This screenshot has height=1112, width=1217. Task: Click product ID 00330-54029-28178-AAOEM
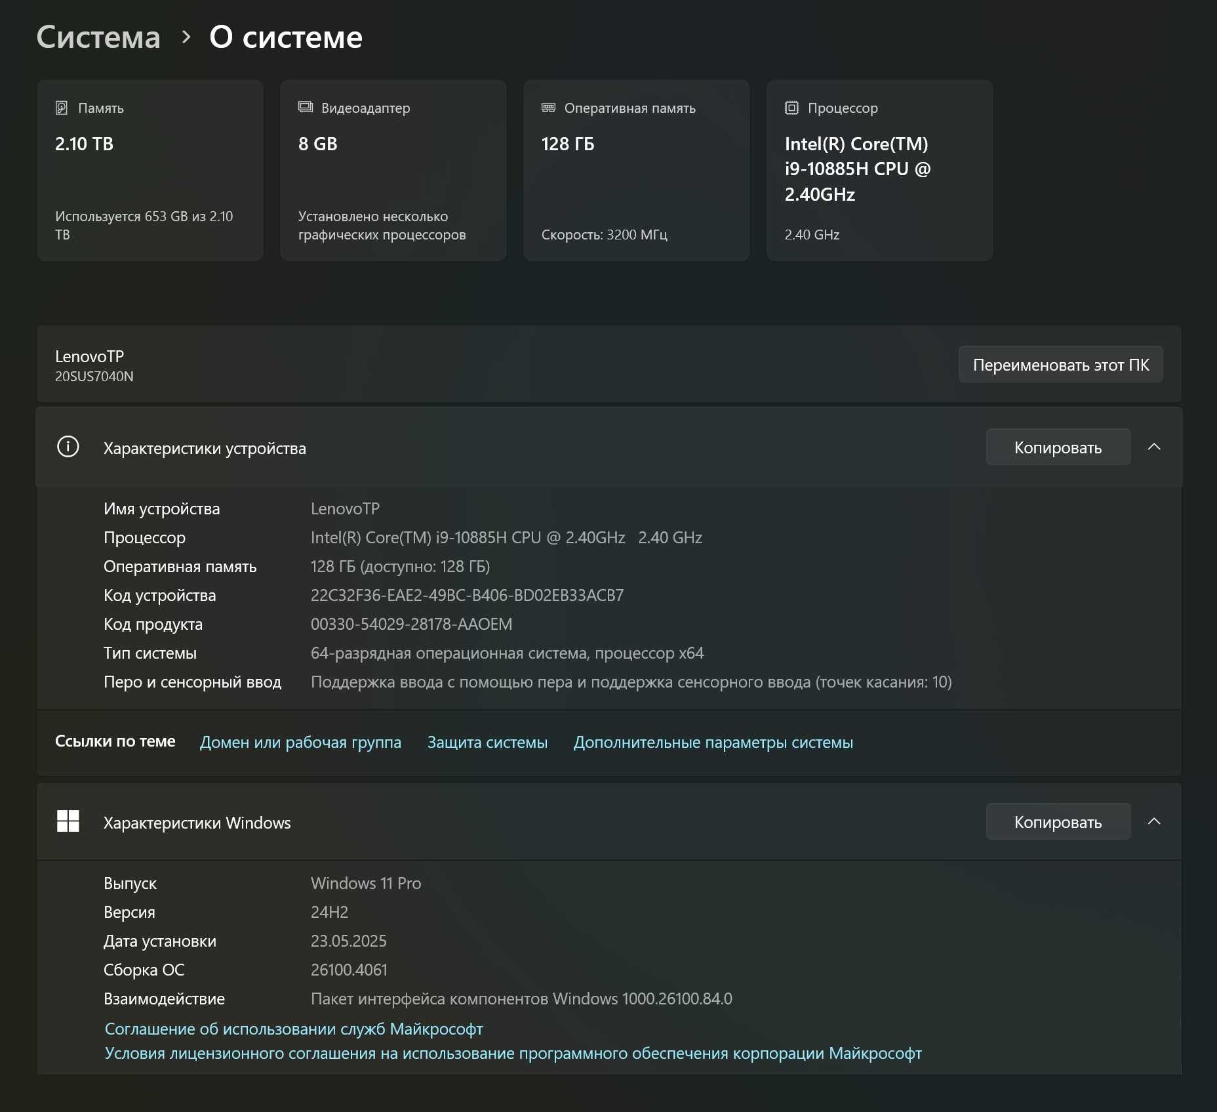pos(411,624)
